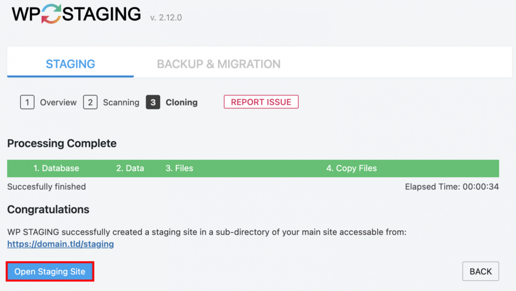Image resolution: width=516 pixels, height=291 pixels.
Task: Click the step 1 Overview number box
Action: (x=27, y=102)
